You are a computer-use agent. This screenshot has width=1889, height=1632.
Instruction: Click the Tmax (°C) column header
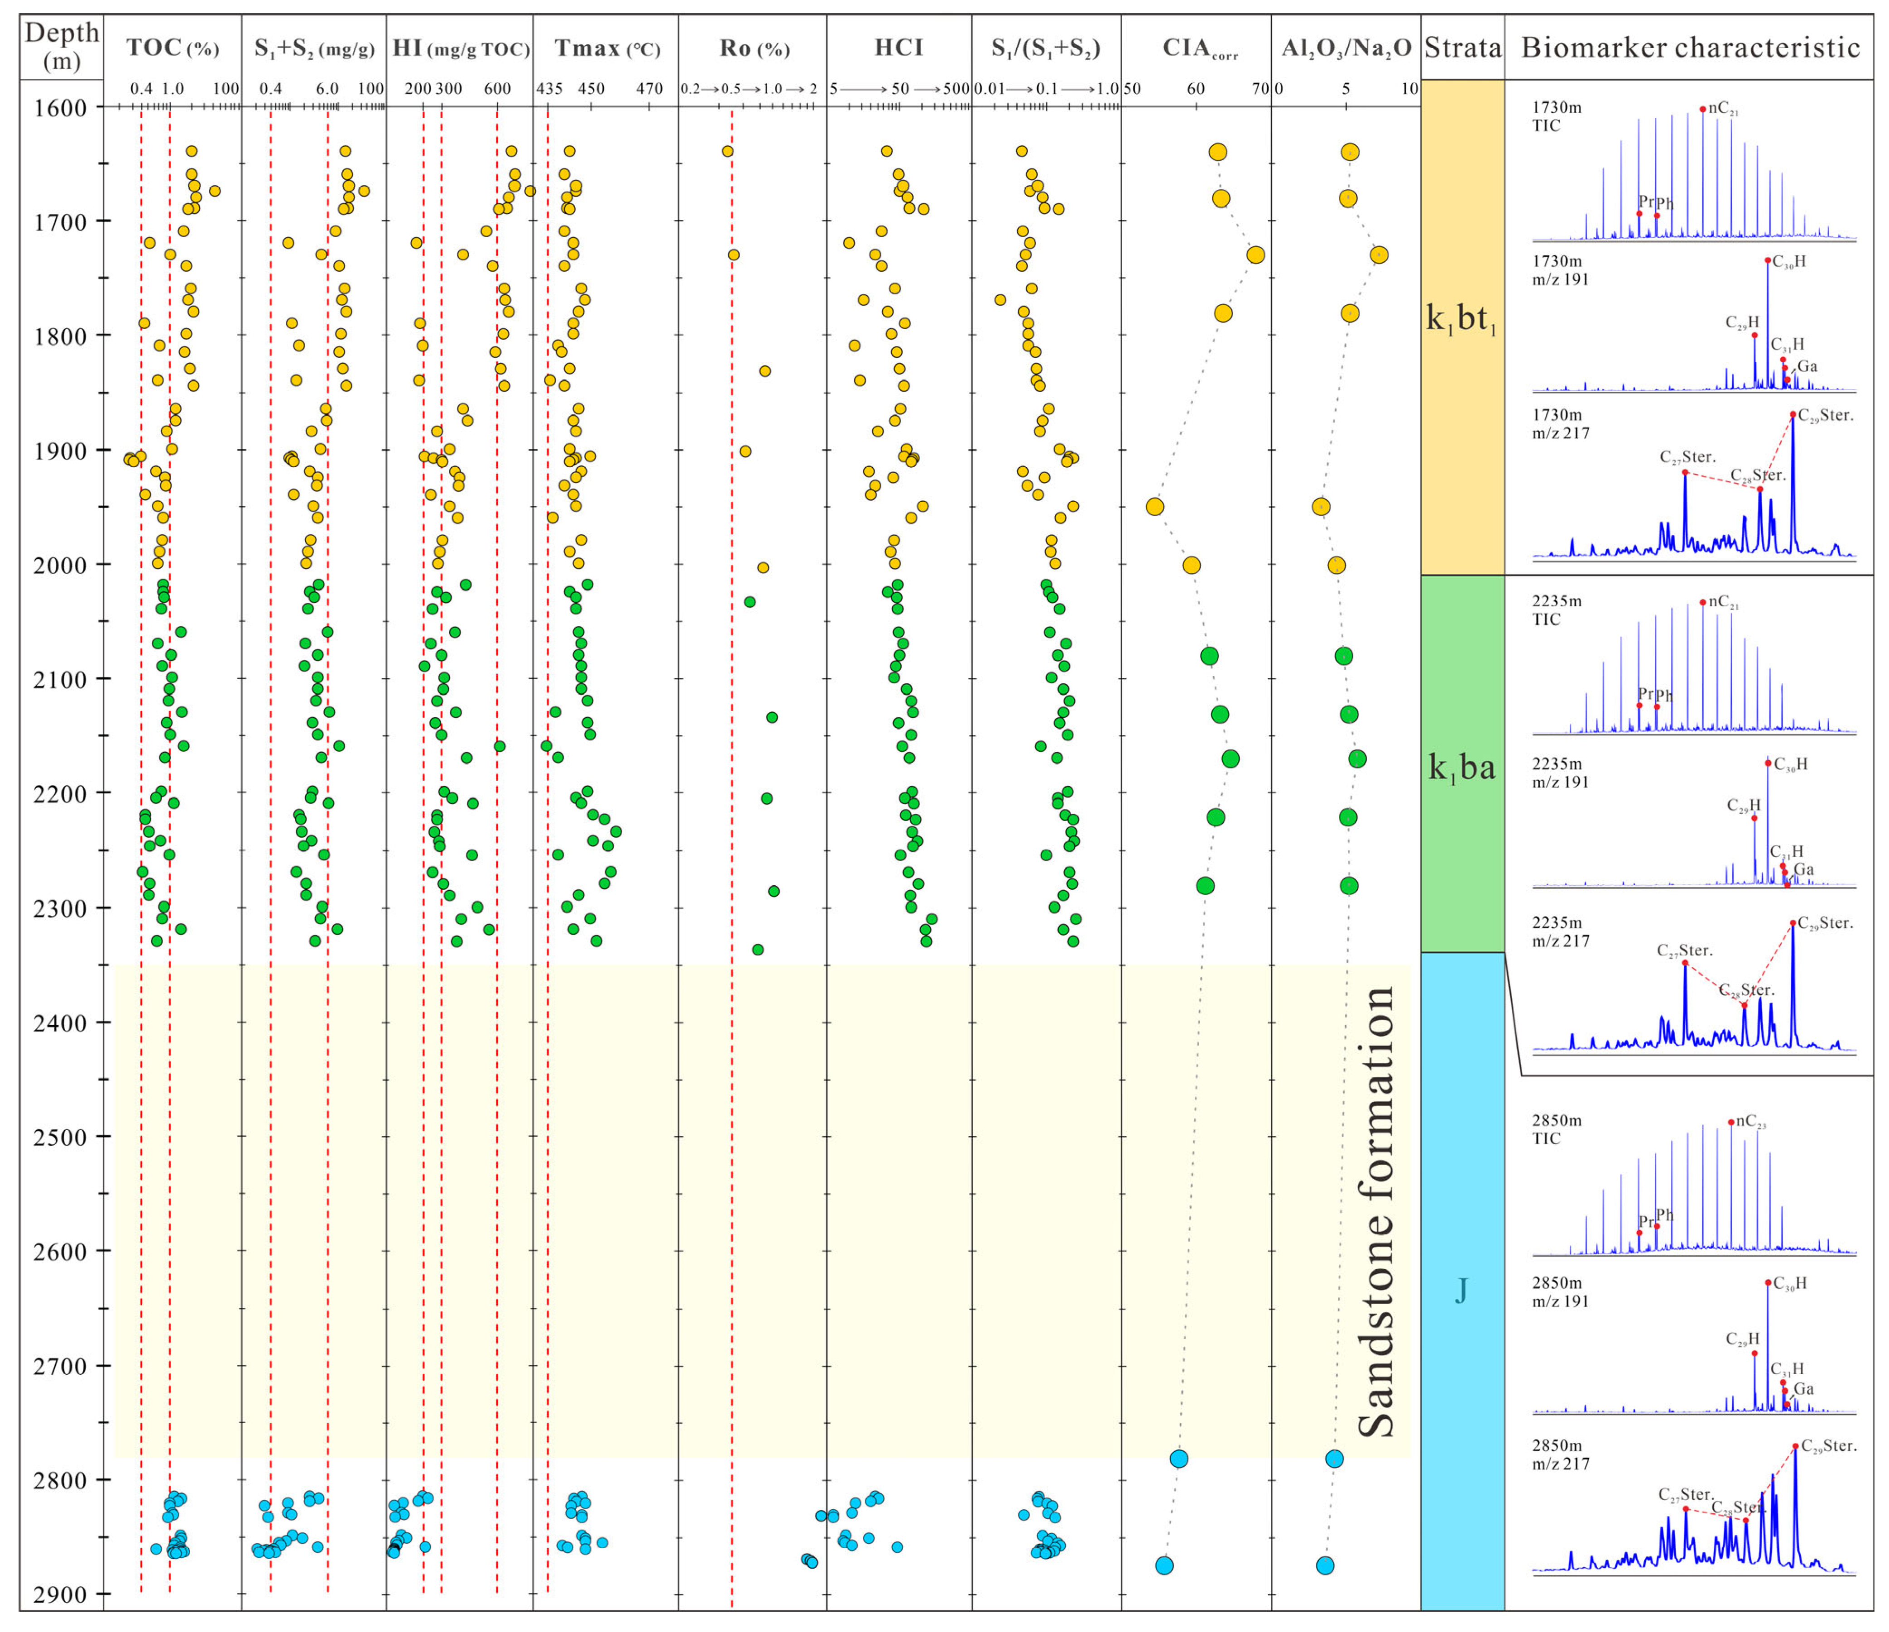click(606, 48)
